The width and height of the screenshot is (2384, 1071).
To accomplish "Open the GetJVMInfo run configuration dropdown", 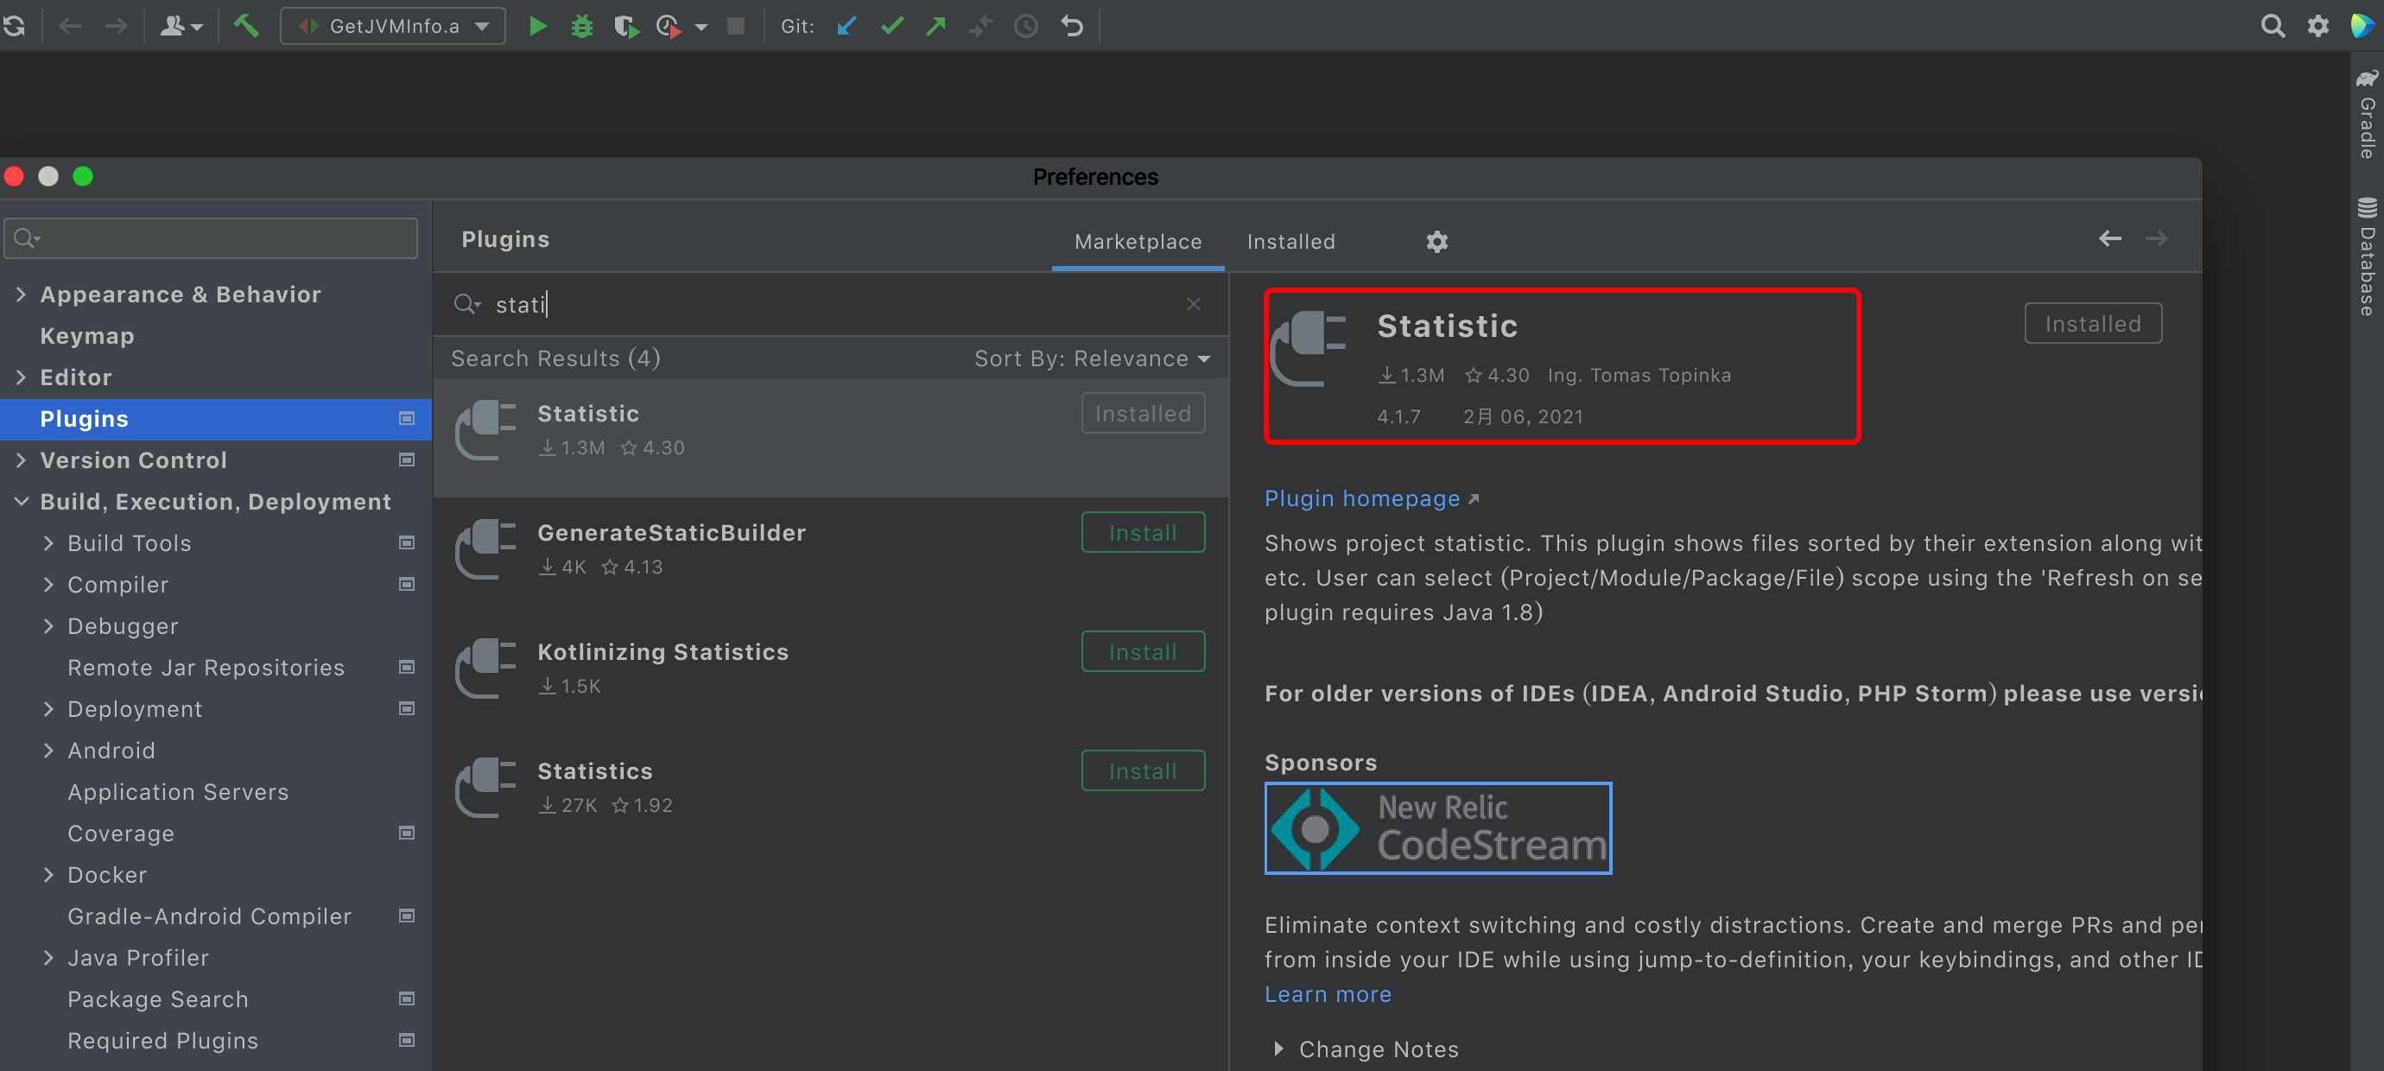I will [x=392, y=26].
